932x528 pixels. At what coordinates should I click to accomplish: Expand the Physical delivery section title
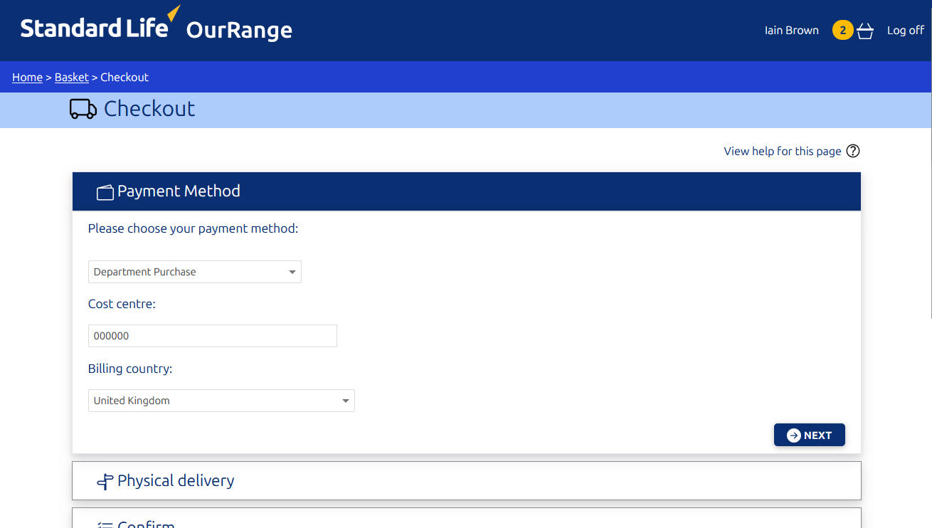[176, 481]
